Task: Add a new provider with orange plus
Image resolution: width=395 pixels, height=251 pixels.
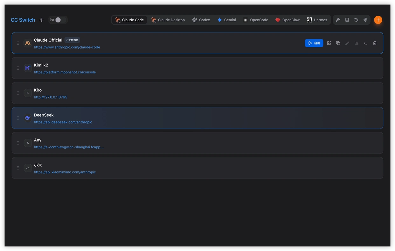Action: [x=378, y=20]
